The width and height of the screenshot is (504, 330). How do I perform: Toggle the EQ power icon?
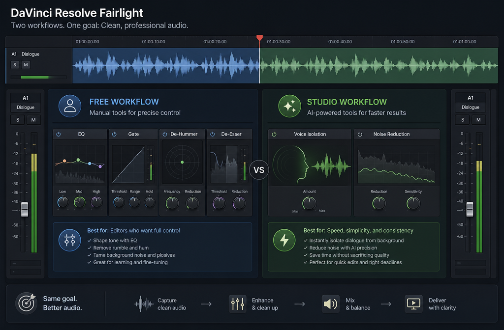(x=59, y=134)
